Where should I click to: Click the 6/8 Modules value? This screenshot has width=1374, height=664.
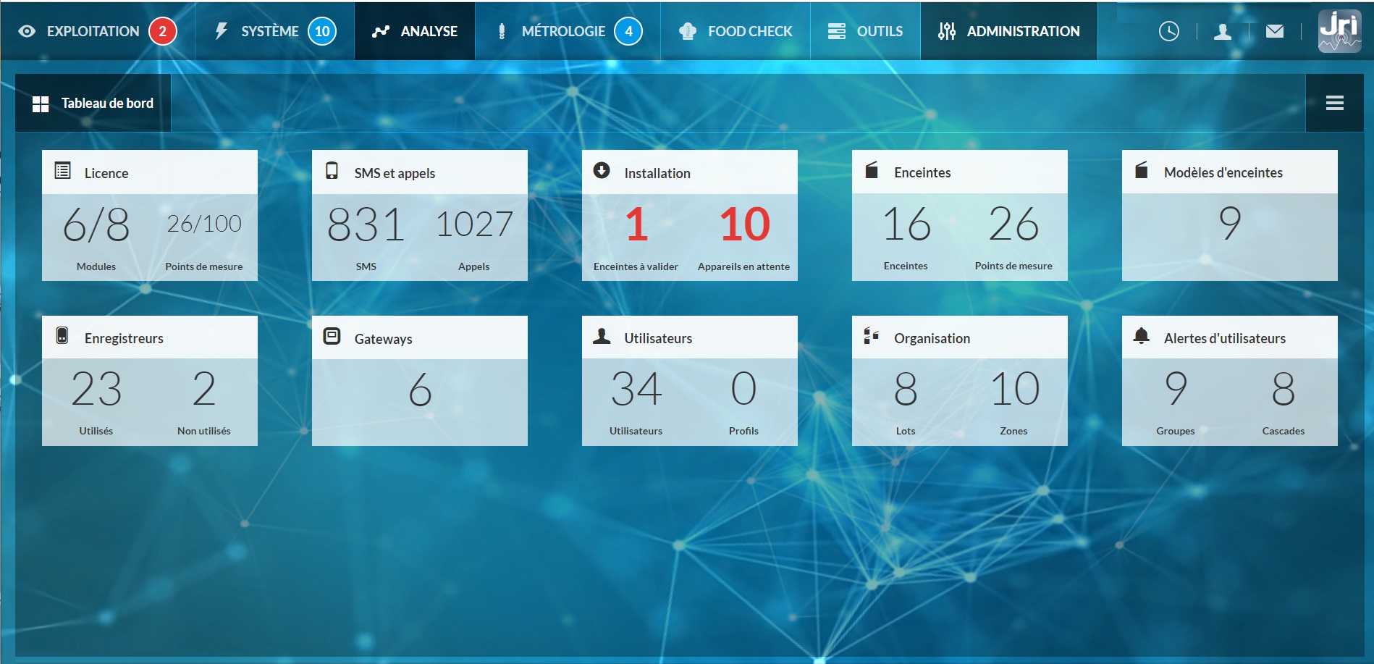click(x=96, y=224)
